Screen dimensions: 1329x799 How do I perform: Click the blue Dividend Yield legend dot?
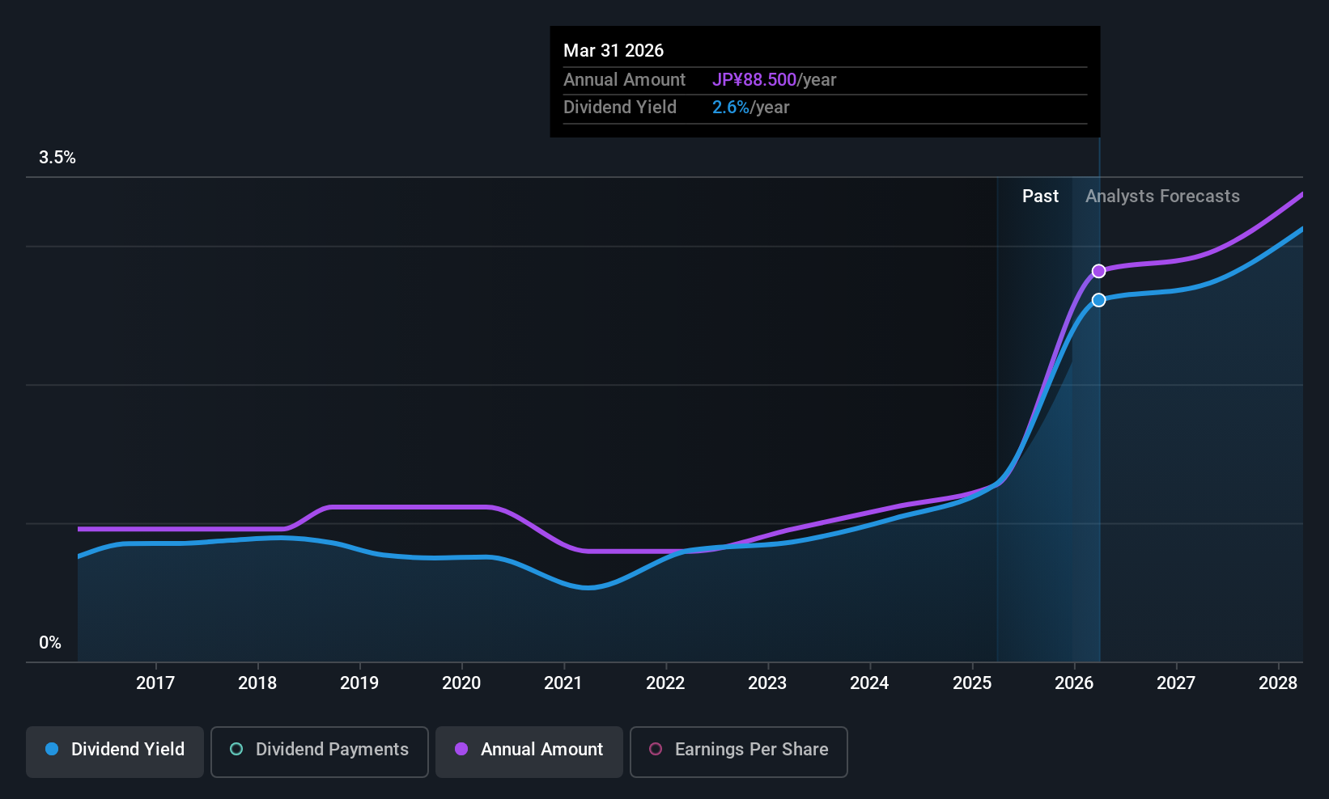[x=52, y=750]
